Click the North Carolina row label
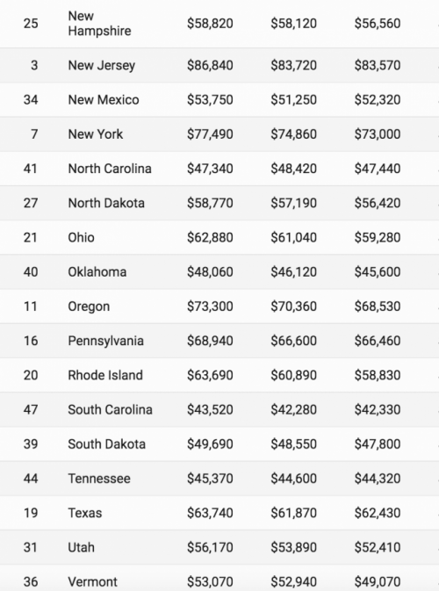 tap(110, 169)
